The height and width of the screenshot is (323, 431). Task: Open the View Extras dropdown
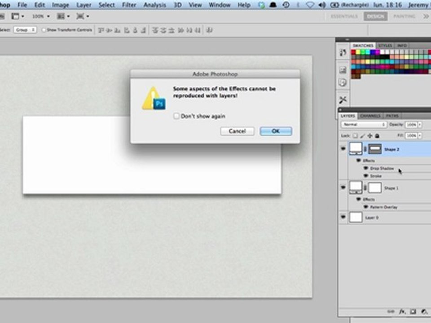[18, 17]
